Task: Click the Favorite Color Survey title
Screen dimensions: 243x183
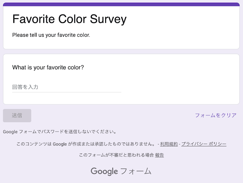Action: tap(69, 19)
